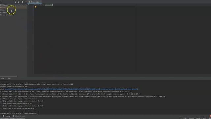Click the locate/select opened file target icon

15,2
